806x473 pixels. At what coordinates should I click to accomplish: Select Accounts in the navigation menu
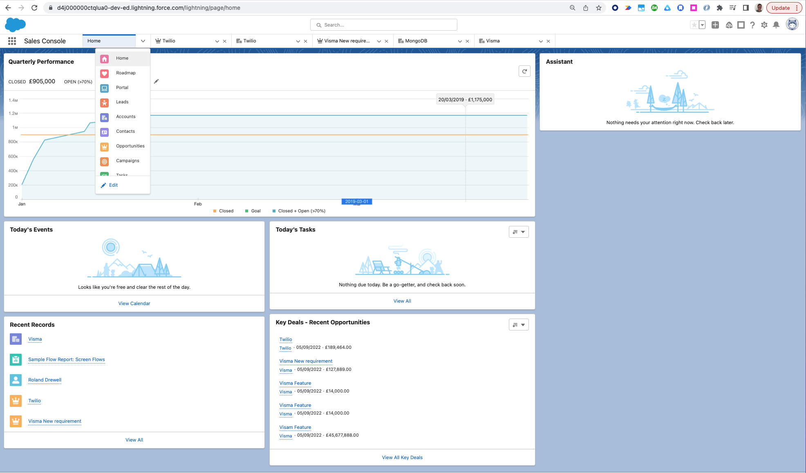pyautogui.click(x=123, y=117)
